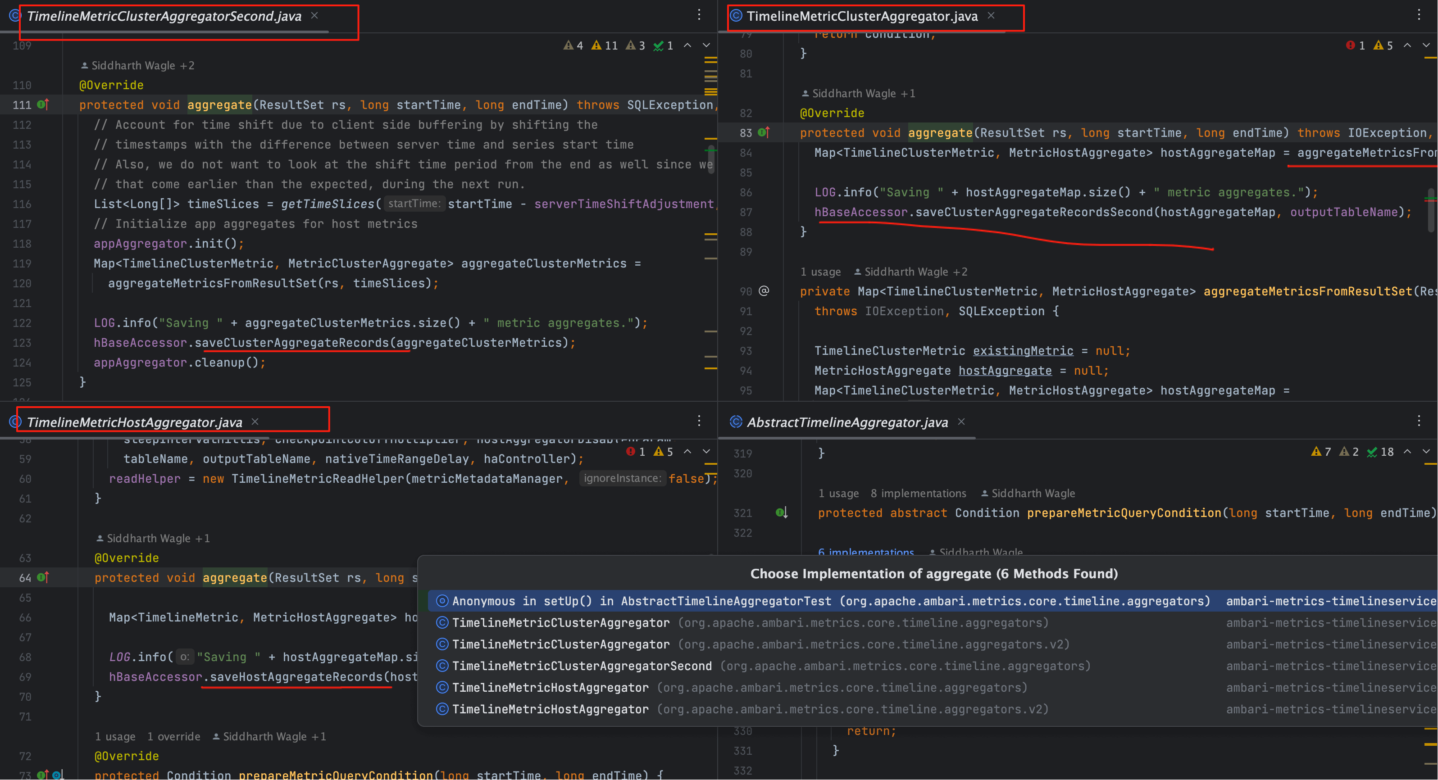Go to next problem in AbstractTimelineAggregator editor

point(1426,451)
